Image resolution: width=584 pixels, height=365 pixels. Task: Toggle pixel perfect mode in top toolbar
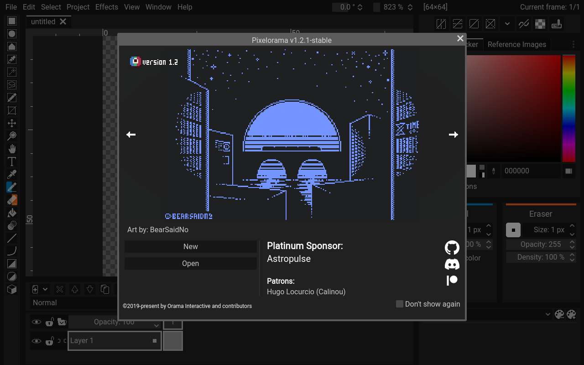click(524, 24)
